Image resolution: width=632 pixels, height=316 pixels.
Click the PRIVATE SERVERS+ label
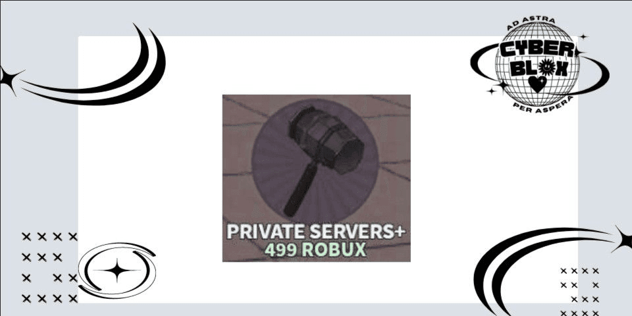click(315, 232)
